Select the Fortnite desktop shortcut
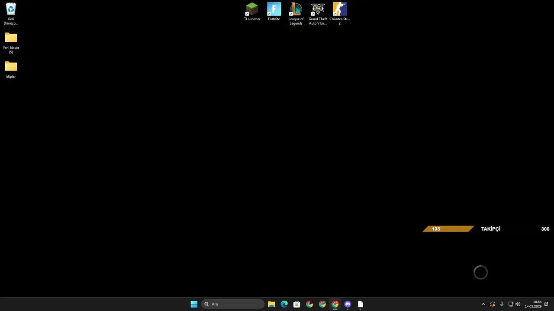Screen dimensions: 554x311 274,12
